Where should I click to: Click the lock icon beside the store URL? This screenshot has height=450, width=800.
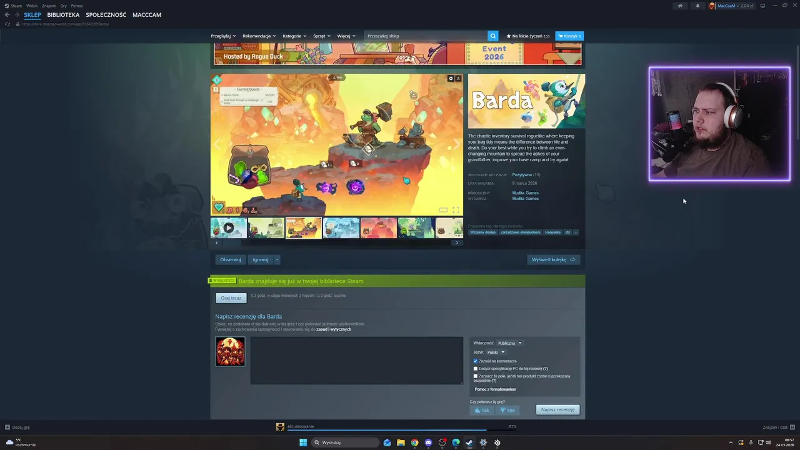pyautogui.click(x=17, y=24)
